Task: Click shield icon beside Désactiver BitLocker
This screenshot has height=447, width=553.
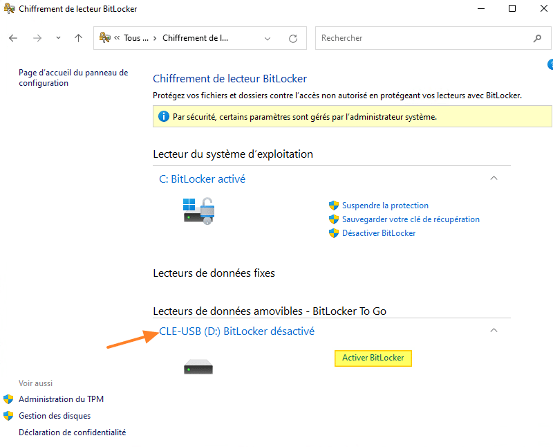Action: pyautogui.click(x=334, y=233)
